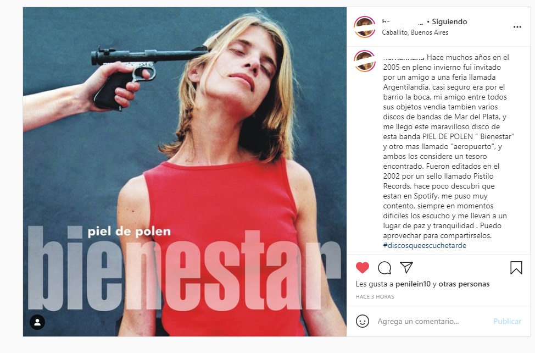
Task: Click the Agrega un comentario field
Action: coord(433,321)
